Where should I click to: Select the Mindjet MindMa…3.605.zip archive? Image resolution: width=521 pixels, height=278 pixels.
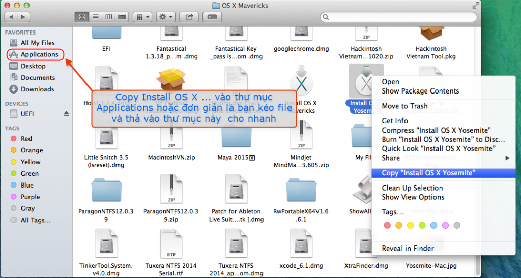(x=301, y=135)
